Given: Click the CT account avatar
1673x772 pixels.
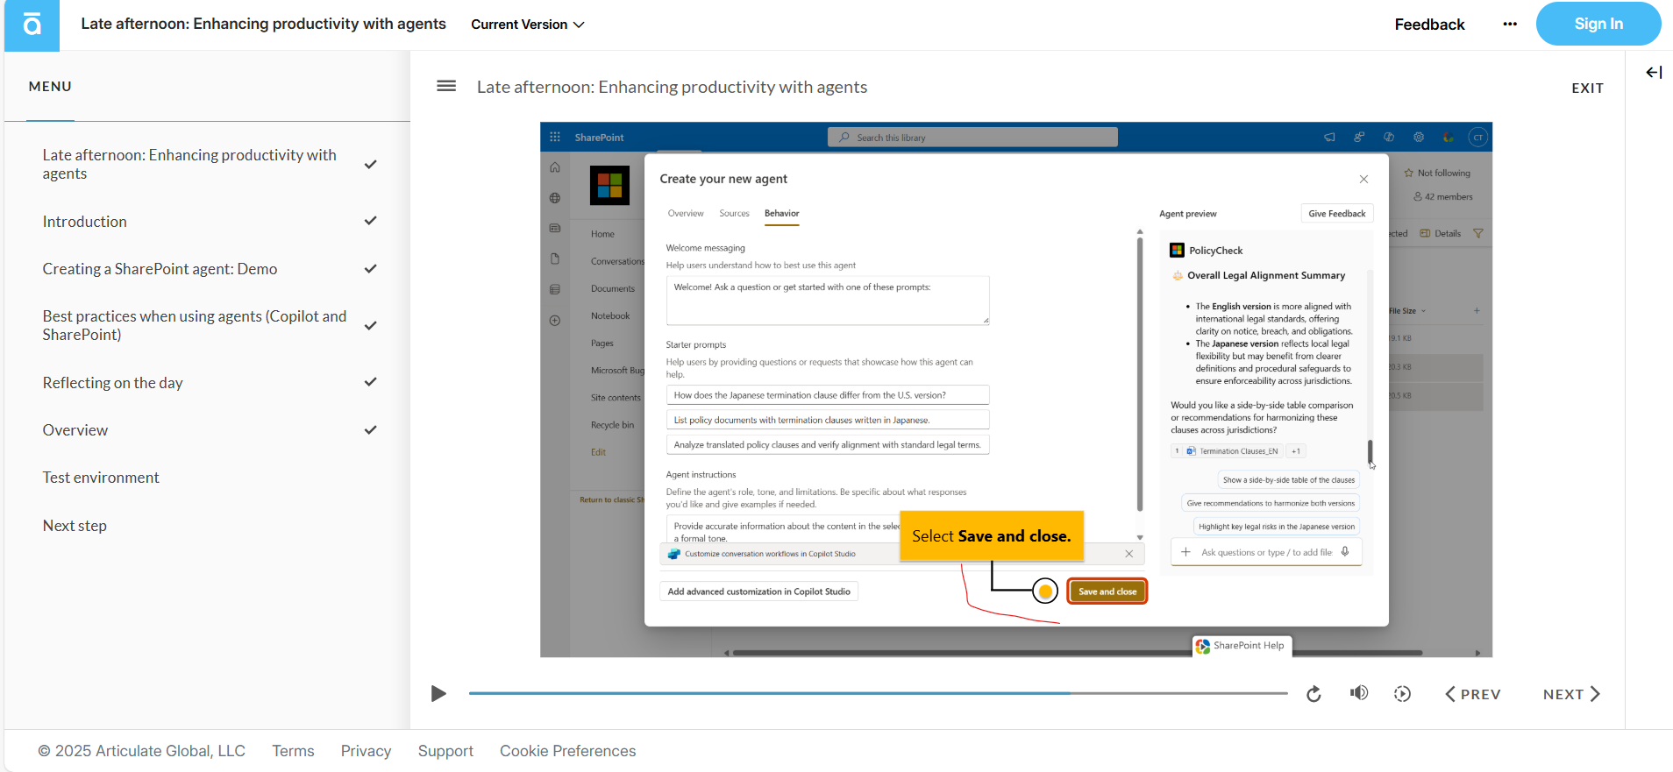Looking at the screenshot, I should [x=1478, y=137].
